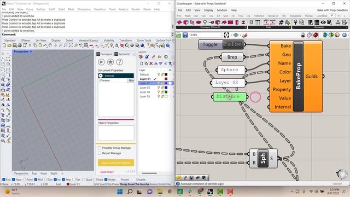Click the Grasshopper open file green icon
This screenshot has width=350, height=197.
coord(179,35)
